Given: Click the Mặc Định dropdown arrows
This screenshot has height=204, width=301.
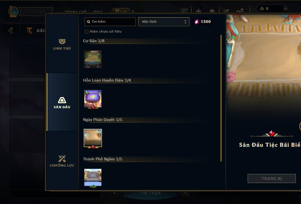Looking at the screenshot, I should (185, 22).
